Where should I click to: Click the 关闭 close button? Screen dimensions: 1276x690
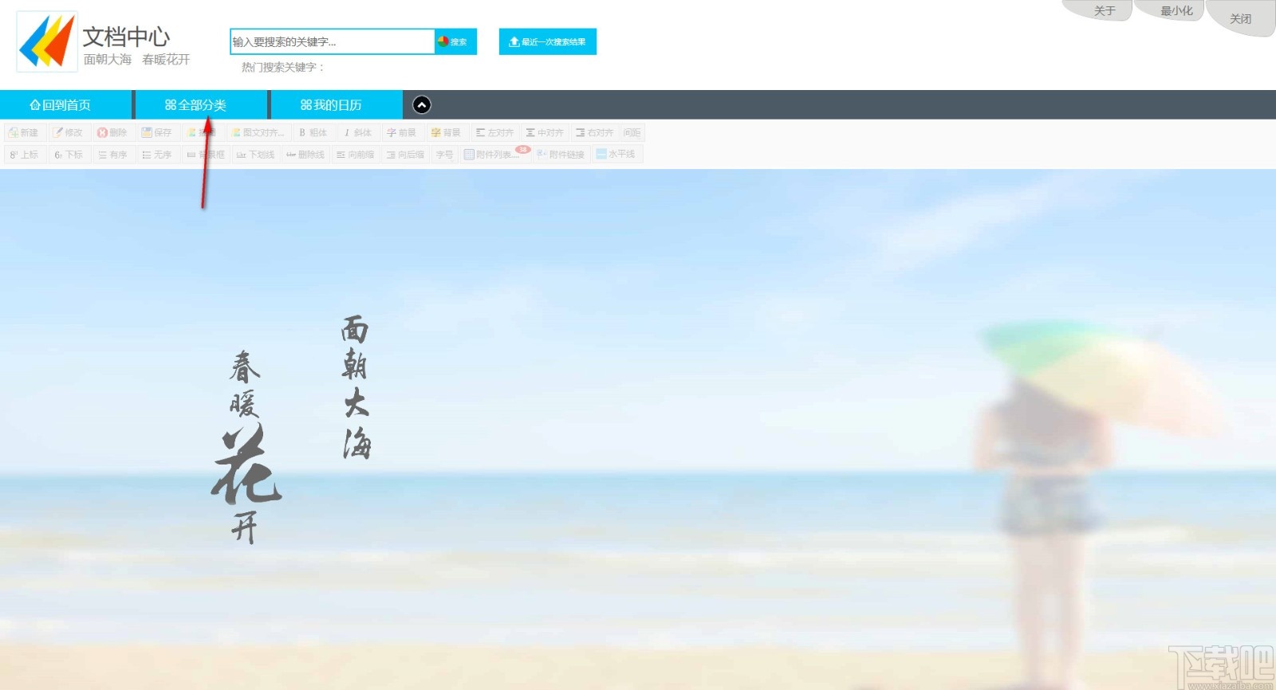(1240, 18)
